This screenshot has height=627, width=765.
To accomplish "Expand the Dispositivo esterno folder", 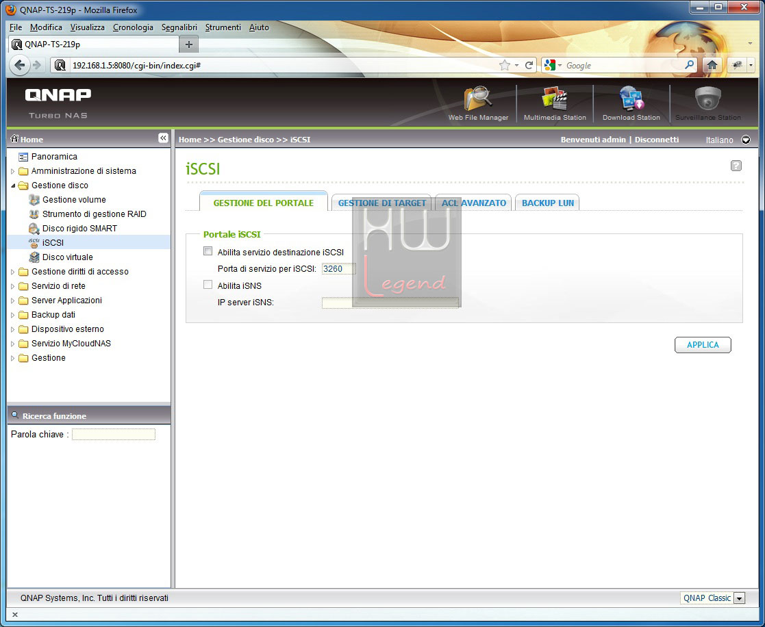I will [13, 329].
